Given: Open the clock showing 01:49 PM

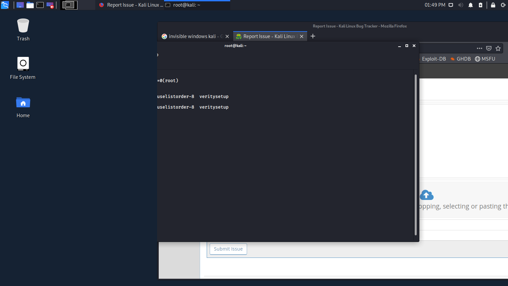Looking at the screenshot, I should coord(435,5).
